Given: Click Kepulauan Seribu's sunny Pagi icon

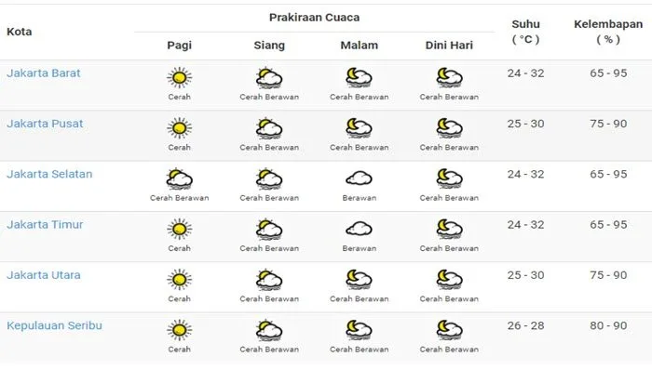Looking at the screenshot, I should coord(179,330).
